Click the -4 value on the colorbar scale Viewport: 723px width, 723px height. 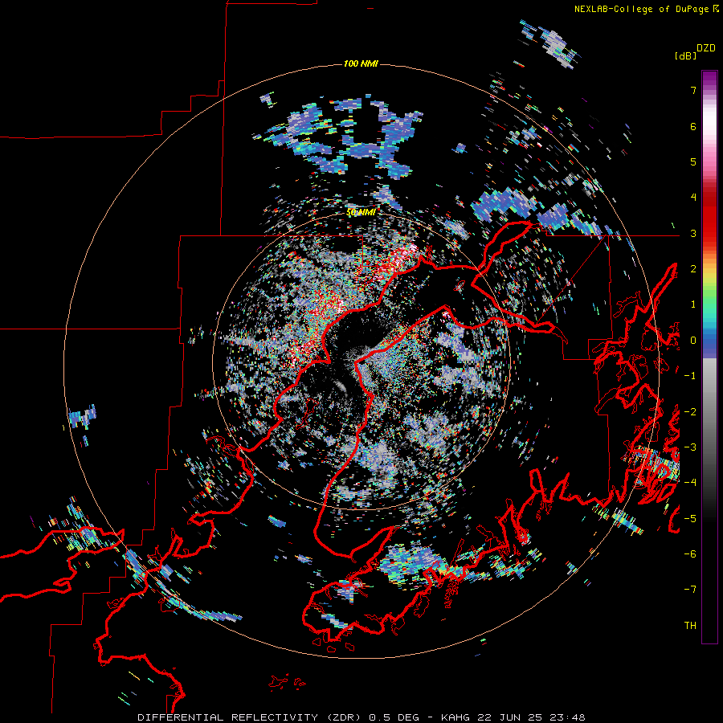pyautogui.click(x=690, y=483)
